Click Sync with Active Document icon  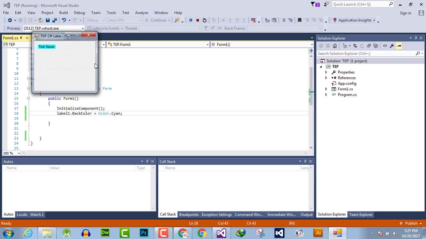[355, 46]
